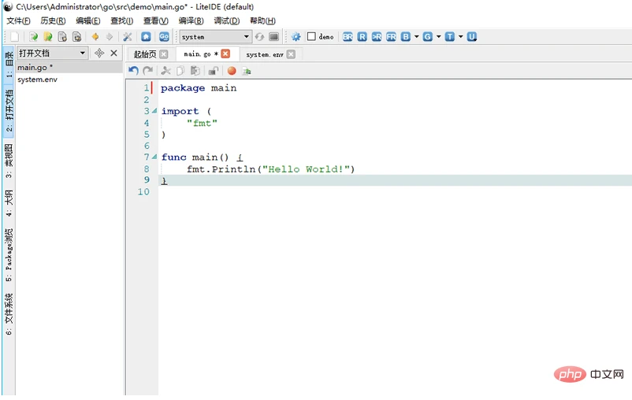The image size is (632, 400).
Task: Cut selection using the scissors icon
Action: click(165, 71)
